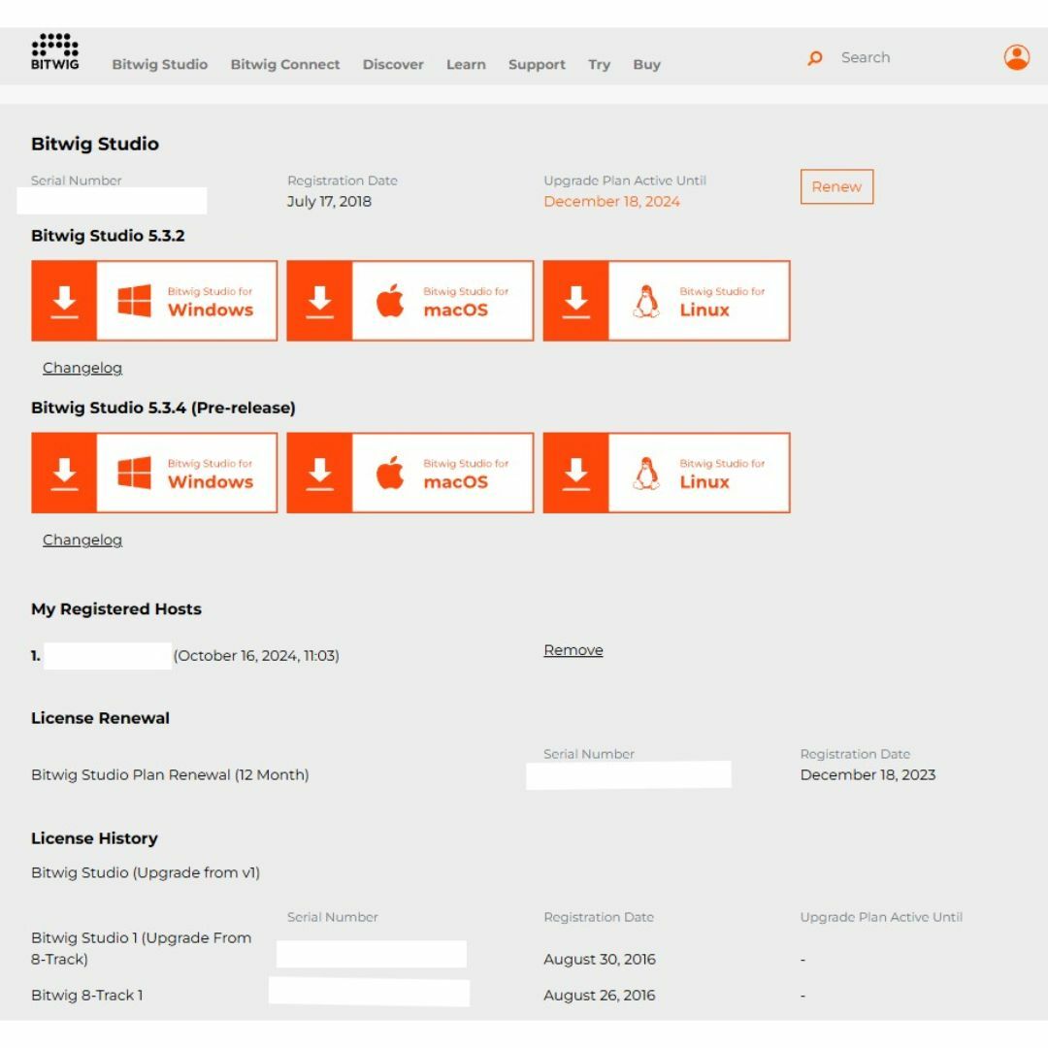The height and width of the screenshot is (1048, 1048).
Task: Click the "Bitwig Studio 5.3.4 (Pre-release)" heading
Action: tap(163, 408)
